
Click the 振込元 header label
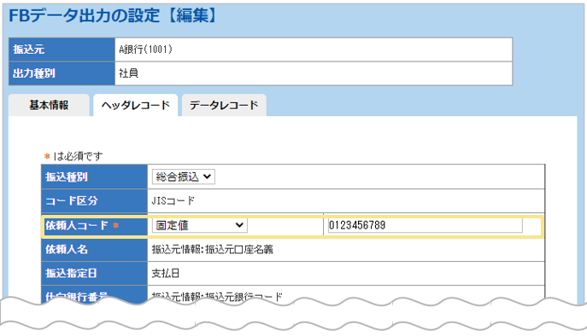pos(29,49)
